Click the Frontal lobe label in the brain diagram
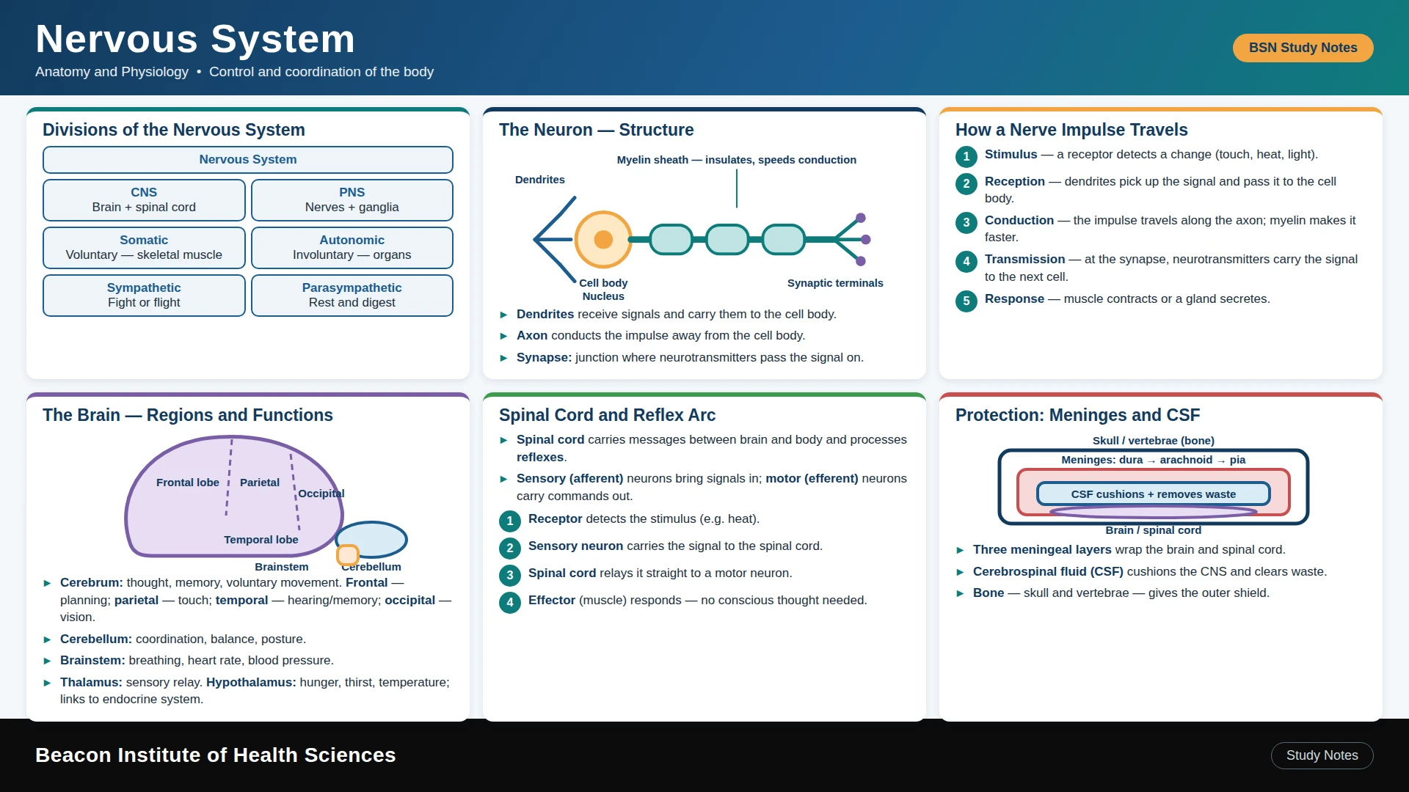 [x=188, y=483]
